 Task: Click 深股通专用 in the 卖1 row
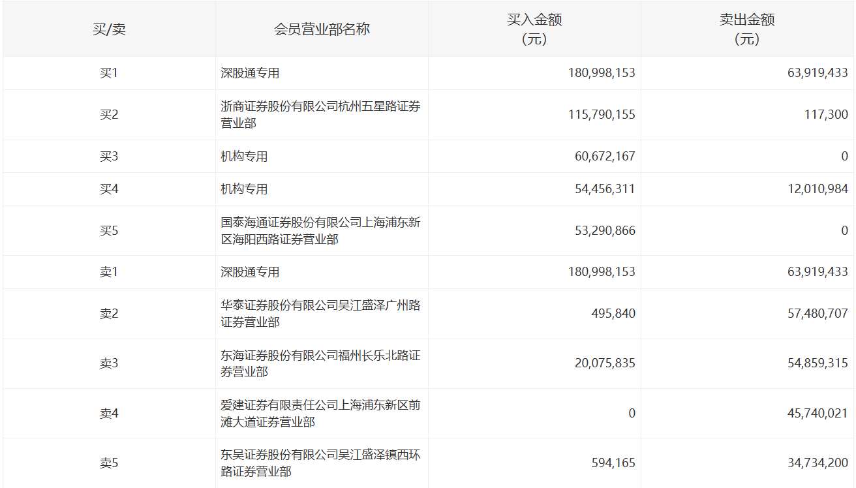point(250,272)
